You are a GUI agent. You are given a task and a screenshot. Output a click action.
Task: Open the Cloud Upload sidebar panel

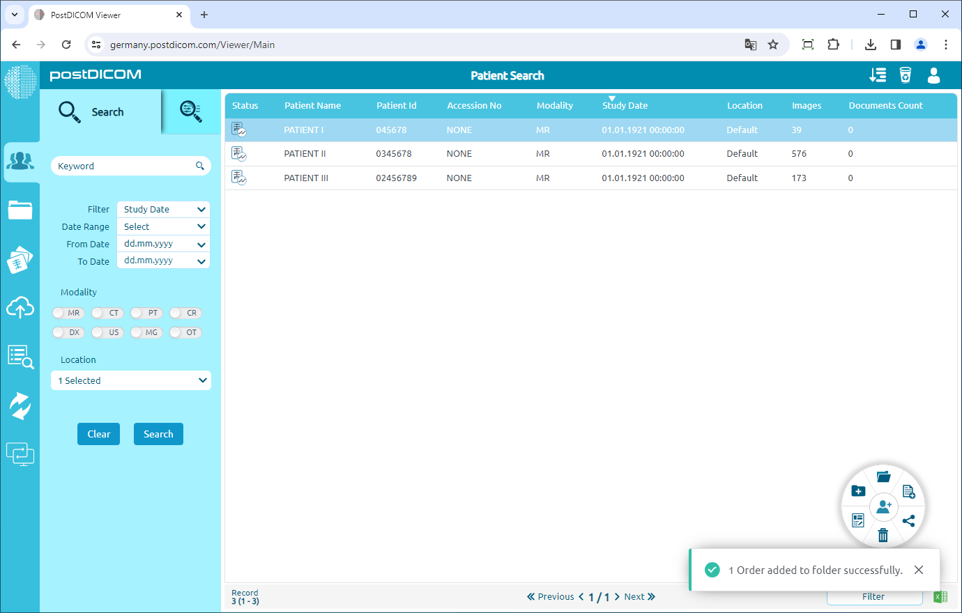(x=21, y=307)
